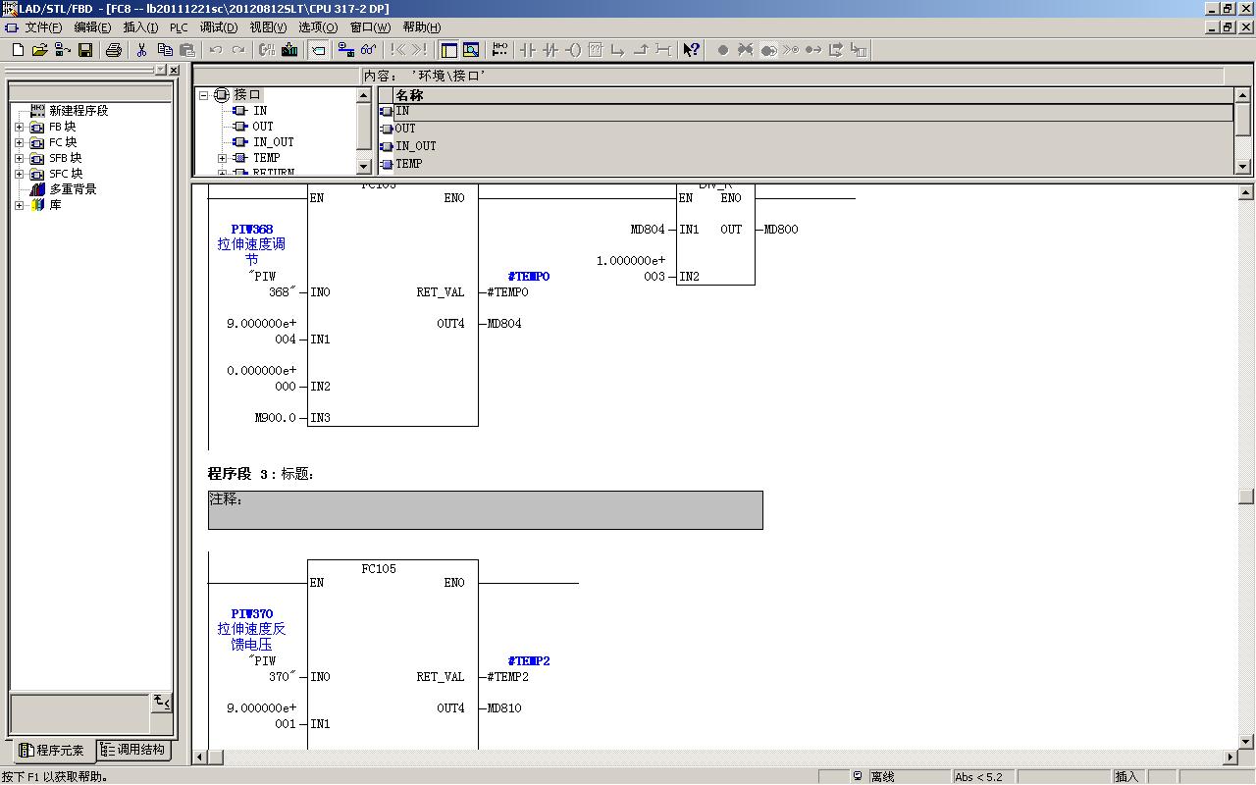The width and height of the screenshot is (1256, 785).
Task: Click the Overviews panel toggle icon
Action: pos(448,50)
